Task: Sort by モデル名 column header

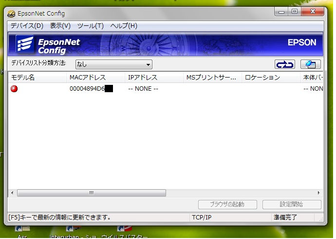Action: 37,78
